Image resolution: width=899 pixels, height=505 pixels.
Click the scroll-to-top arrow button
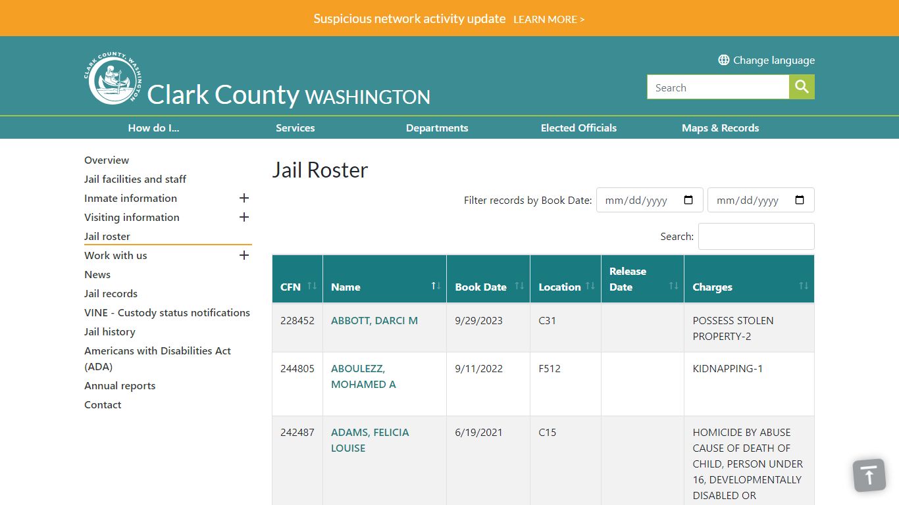click(x=869, y=475)
